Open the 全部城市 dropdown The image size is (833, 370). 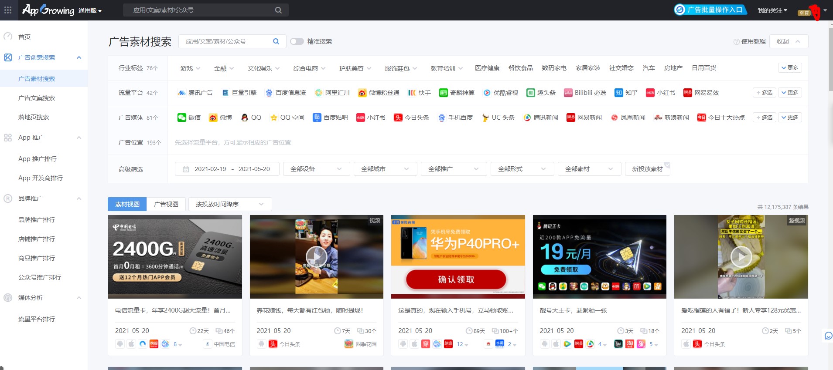tap(386, 169)
